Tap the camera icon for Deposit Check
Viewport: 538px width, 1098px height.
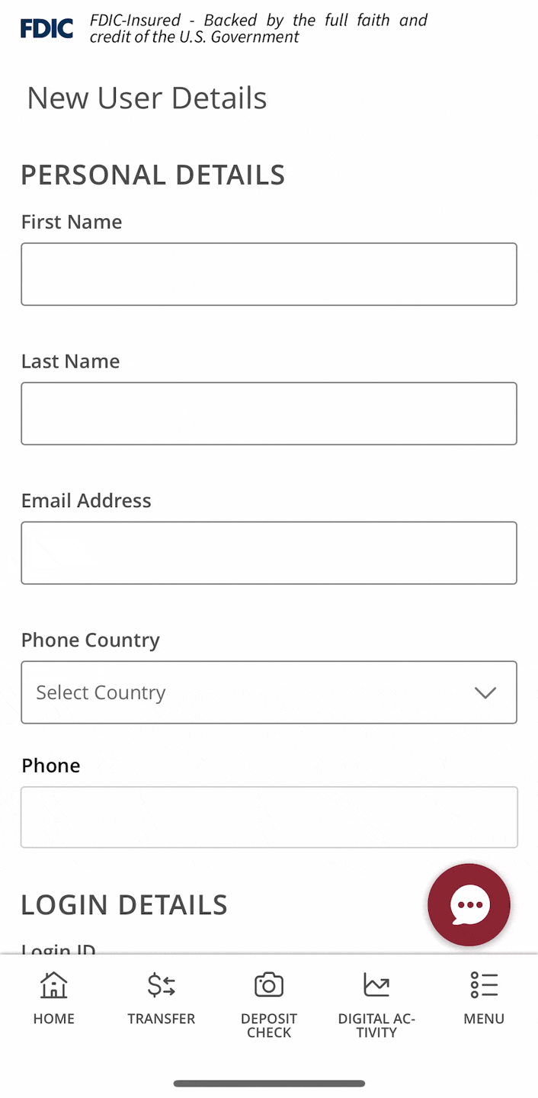[269, 984]
